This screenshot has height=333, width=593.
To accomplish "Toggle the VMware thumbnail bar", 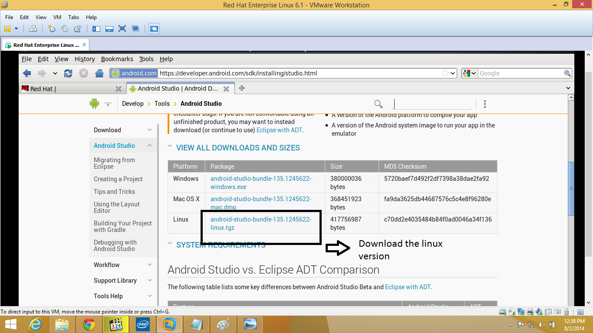I will tap(109, 29).
